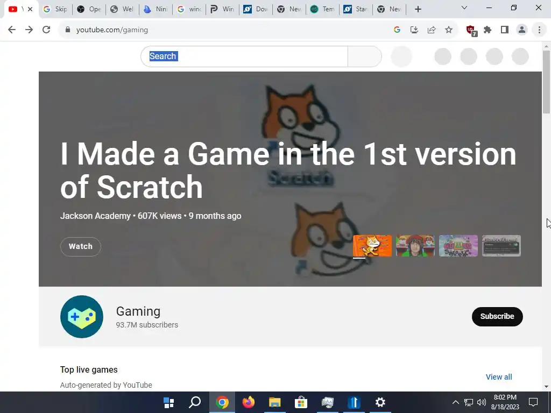Click the Watch button on featured video
This screenshot has width=551, height=413.
(81, 246)
